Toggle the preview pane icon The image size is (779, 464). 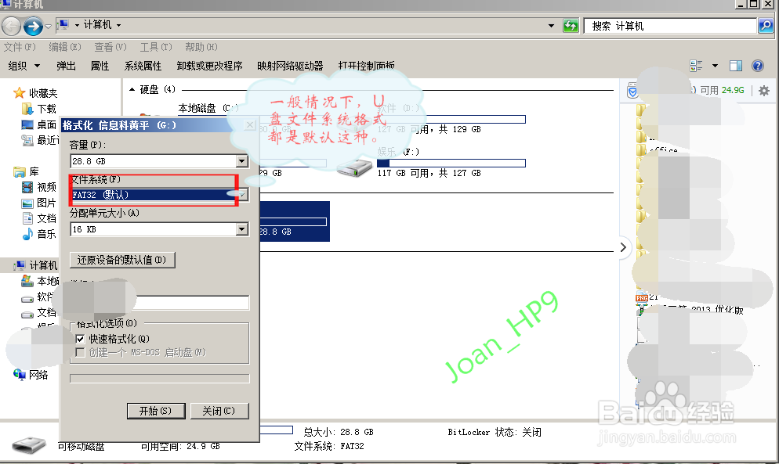point(736,66)
